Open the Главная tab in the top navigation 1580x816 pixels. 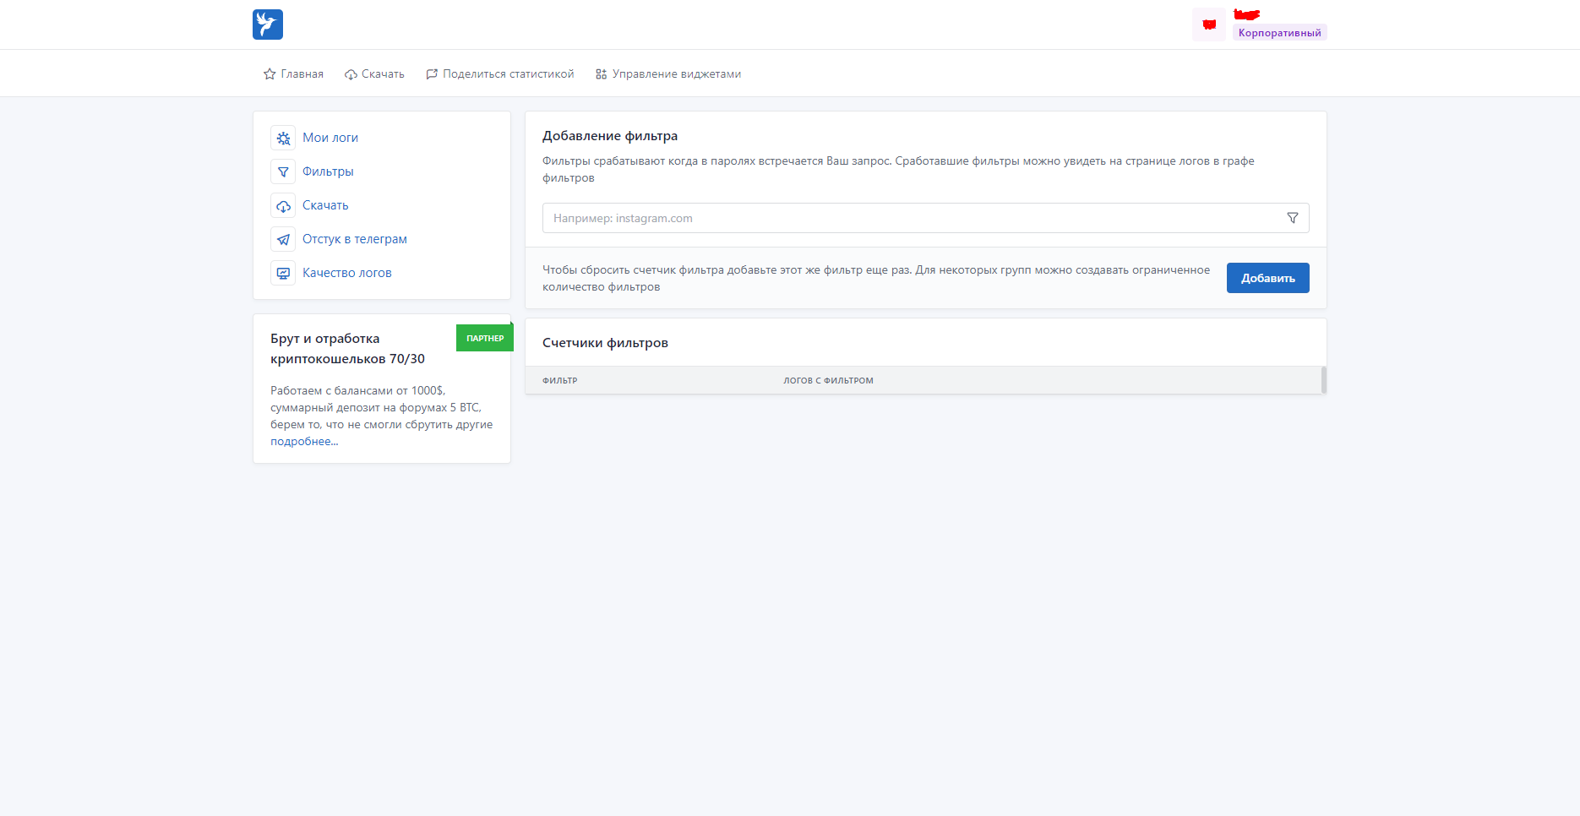pyautogui.click(x=293, y=74)
